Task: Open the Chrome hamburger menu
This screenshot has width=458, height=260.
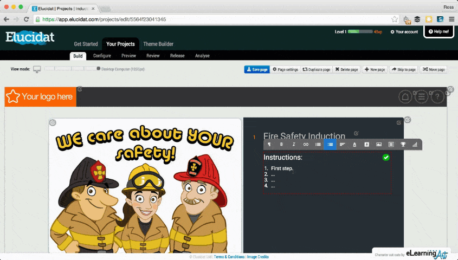Action: 451,19
